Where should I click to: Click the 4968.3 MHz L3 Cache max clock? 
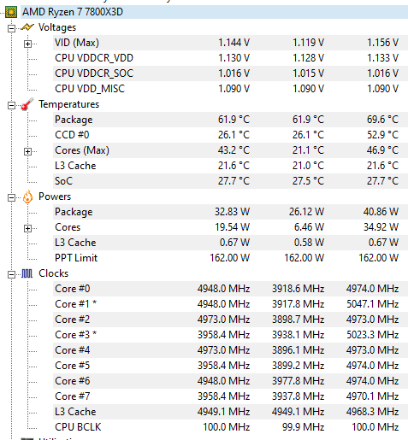(x=372, y=412)
